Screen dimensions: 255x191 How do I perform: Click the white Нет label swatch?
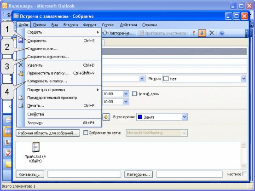click(166, 79)
